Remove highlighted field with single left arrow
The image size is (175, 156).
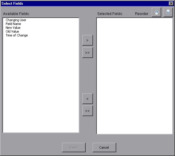88,99
